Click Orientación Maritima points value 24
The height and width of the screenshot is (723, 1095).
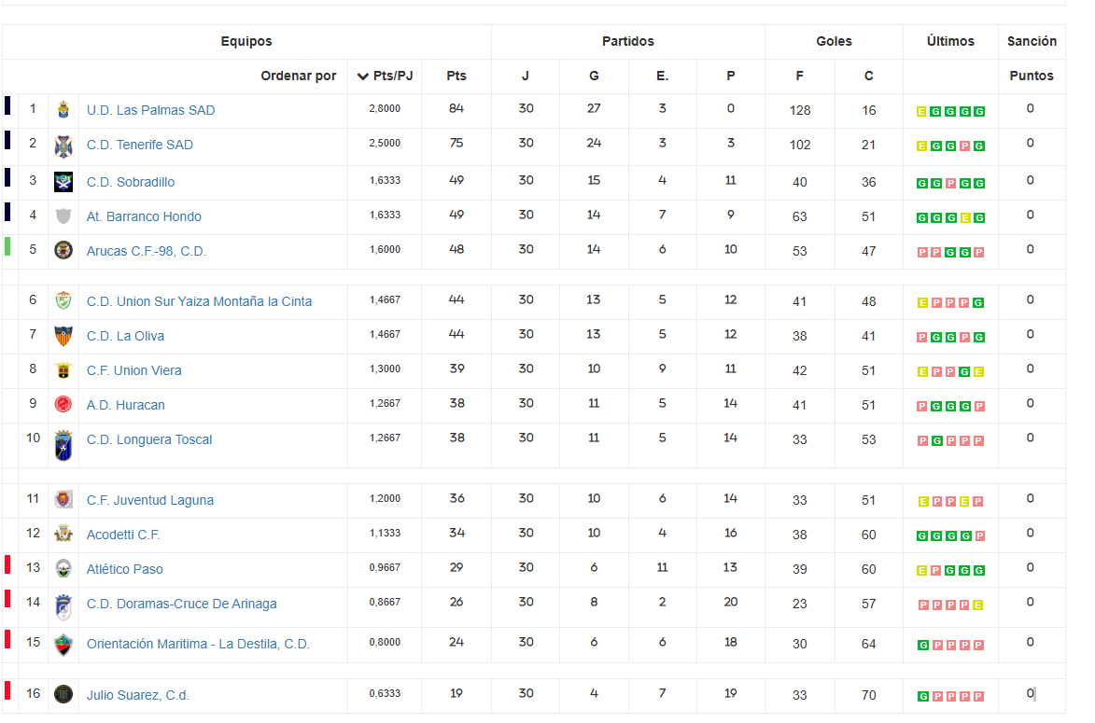456,642
